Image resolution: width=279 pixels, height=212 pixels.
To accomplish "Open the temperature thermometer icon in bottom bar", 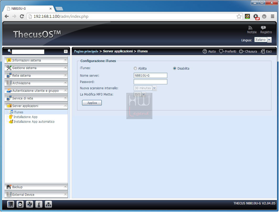I will 39,204.
